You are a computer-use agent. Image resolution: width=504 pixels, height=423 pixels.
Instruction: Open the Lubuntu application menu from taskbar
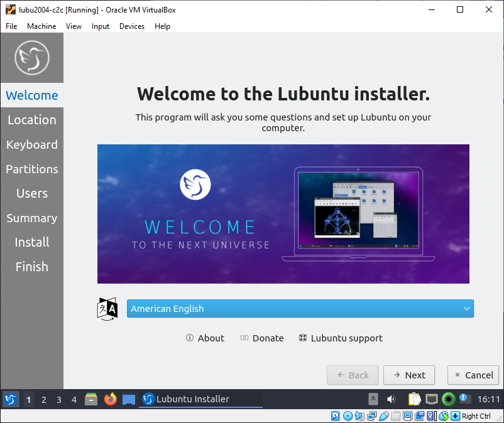(x=10, y=399)
